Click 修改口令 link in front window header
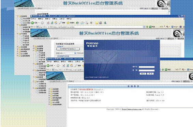Image resolution: width=193 pixels, height=127 pixels. coord(187,81)
